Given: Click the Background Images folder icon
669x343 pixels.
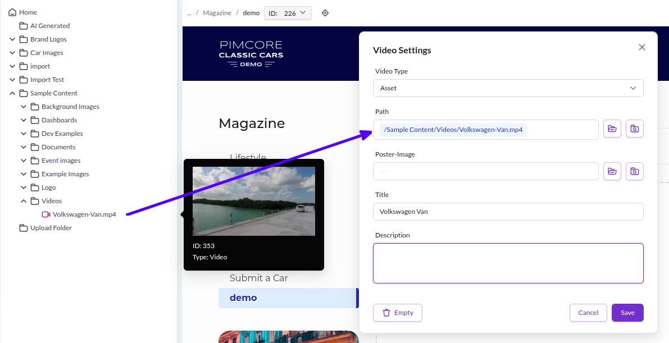Looking at the screenshot, I should pyautogui.click(x=35, y=107).
